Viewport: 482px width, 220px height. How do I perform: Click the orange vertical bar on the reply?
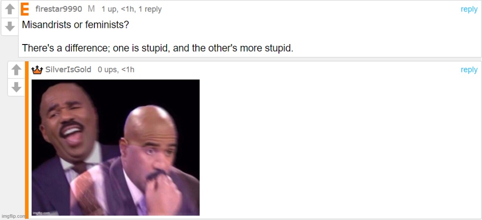27,140
